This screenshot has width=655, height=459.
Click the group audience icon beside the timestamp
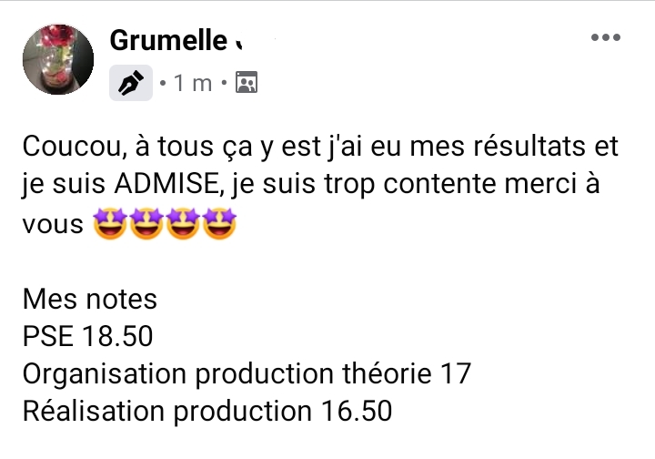click(247, 84)
